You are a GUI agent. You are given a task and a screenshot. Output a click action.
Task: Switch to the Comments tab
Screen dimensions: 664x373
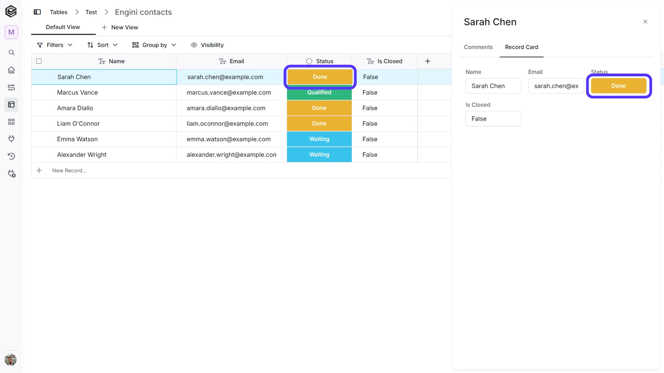tap(478, 47)
